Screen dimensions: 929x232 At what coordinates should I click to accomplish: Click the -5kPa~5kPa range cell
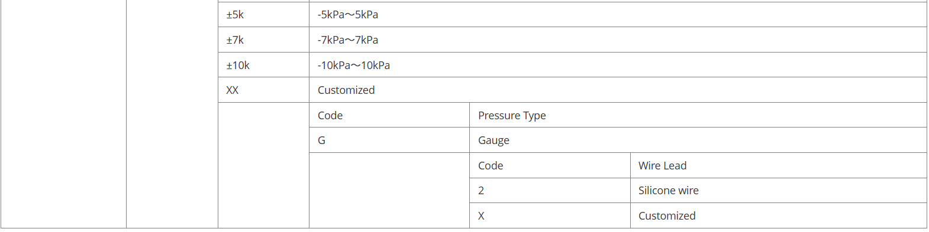618,15
